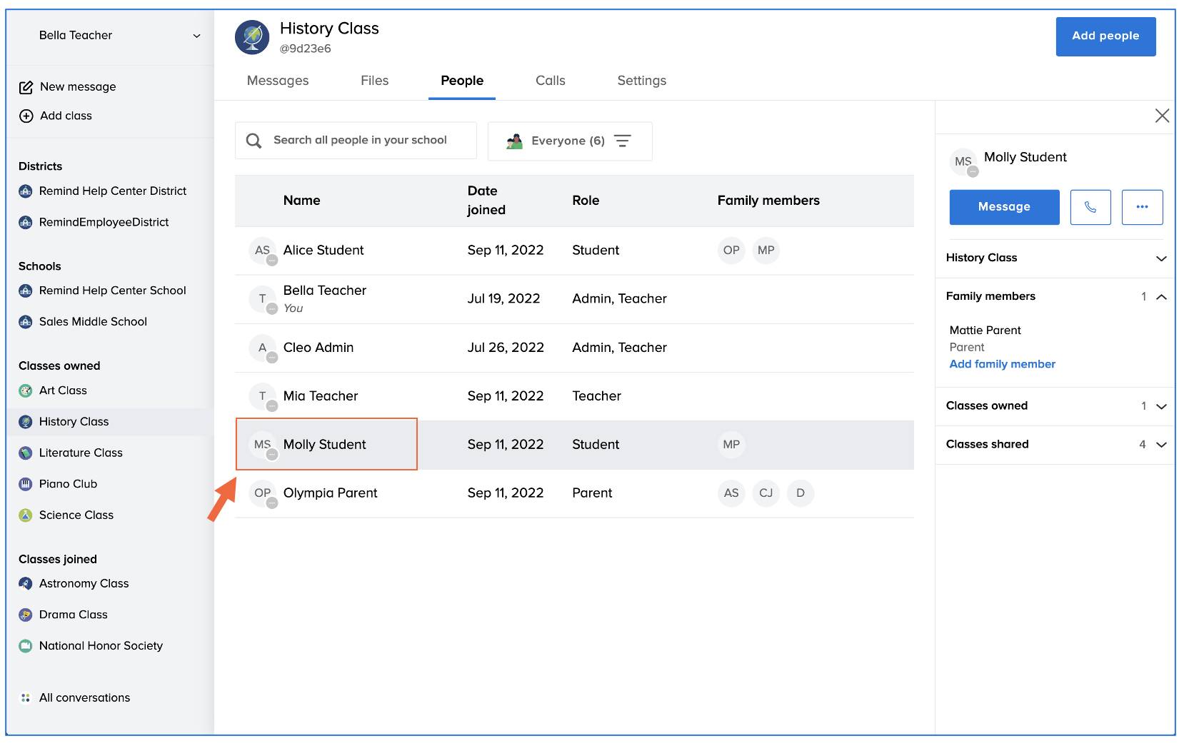Click the History Class globe avatar in header
Screen dimensions: 1184x746
(x=252, y=37)
